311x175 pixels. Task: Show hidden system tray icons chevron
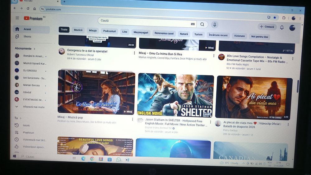[244, 163]
